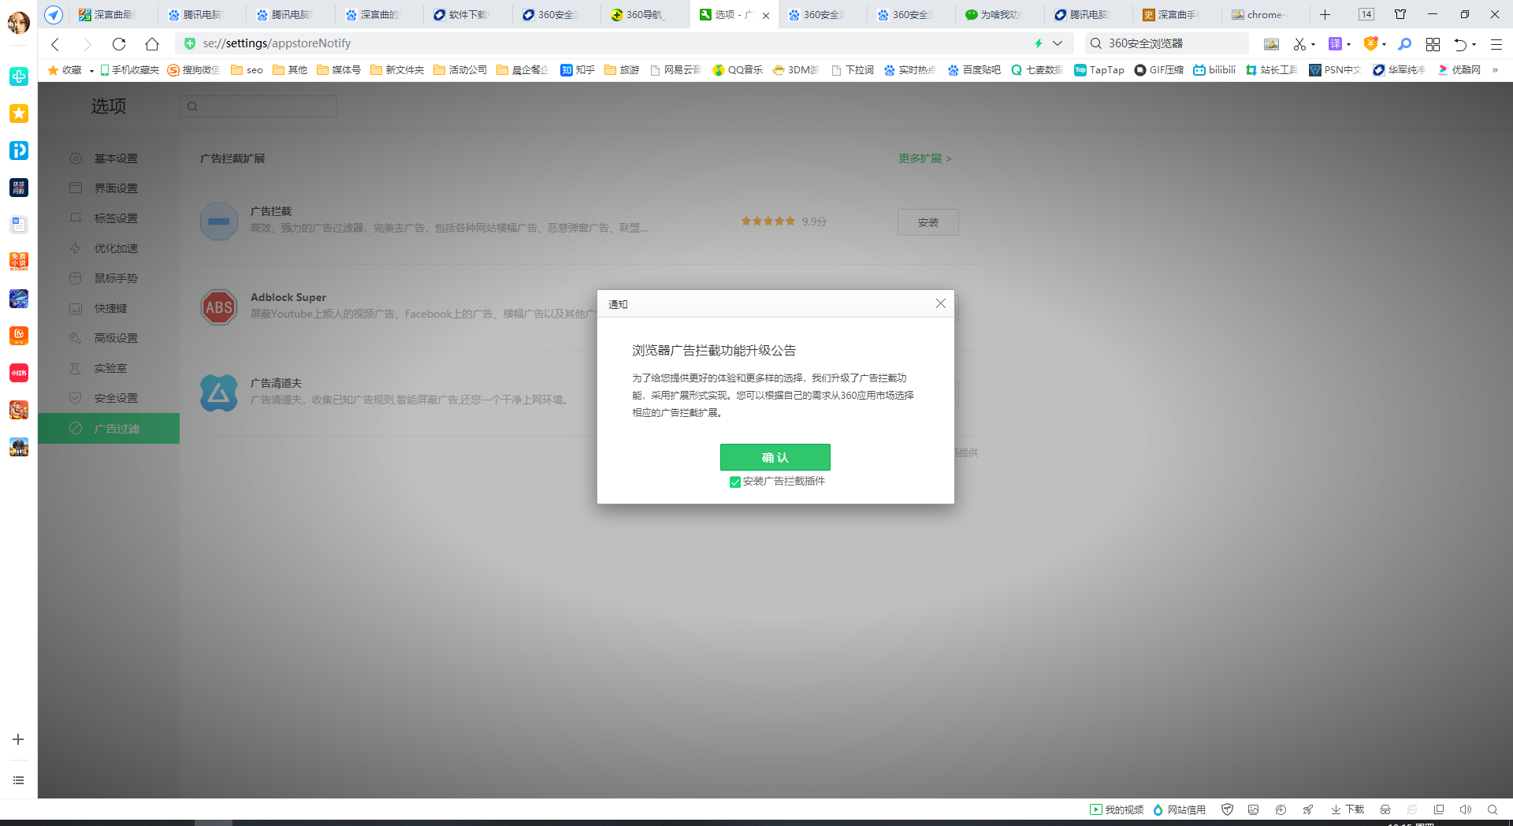Switch to the 软件下载 tab
The image size is (1513, 826).
[x=468, y=14]
